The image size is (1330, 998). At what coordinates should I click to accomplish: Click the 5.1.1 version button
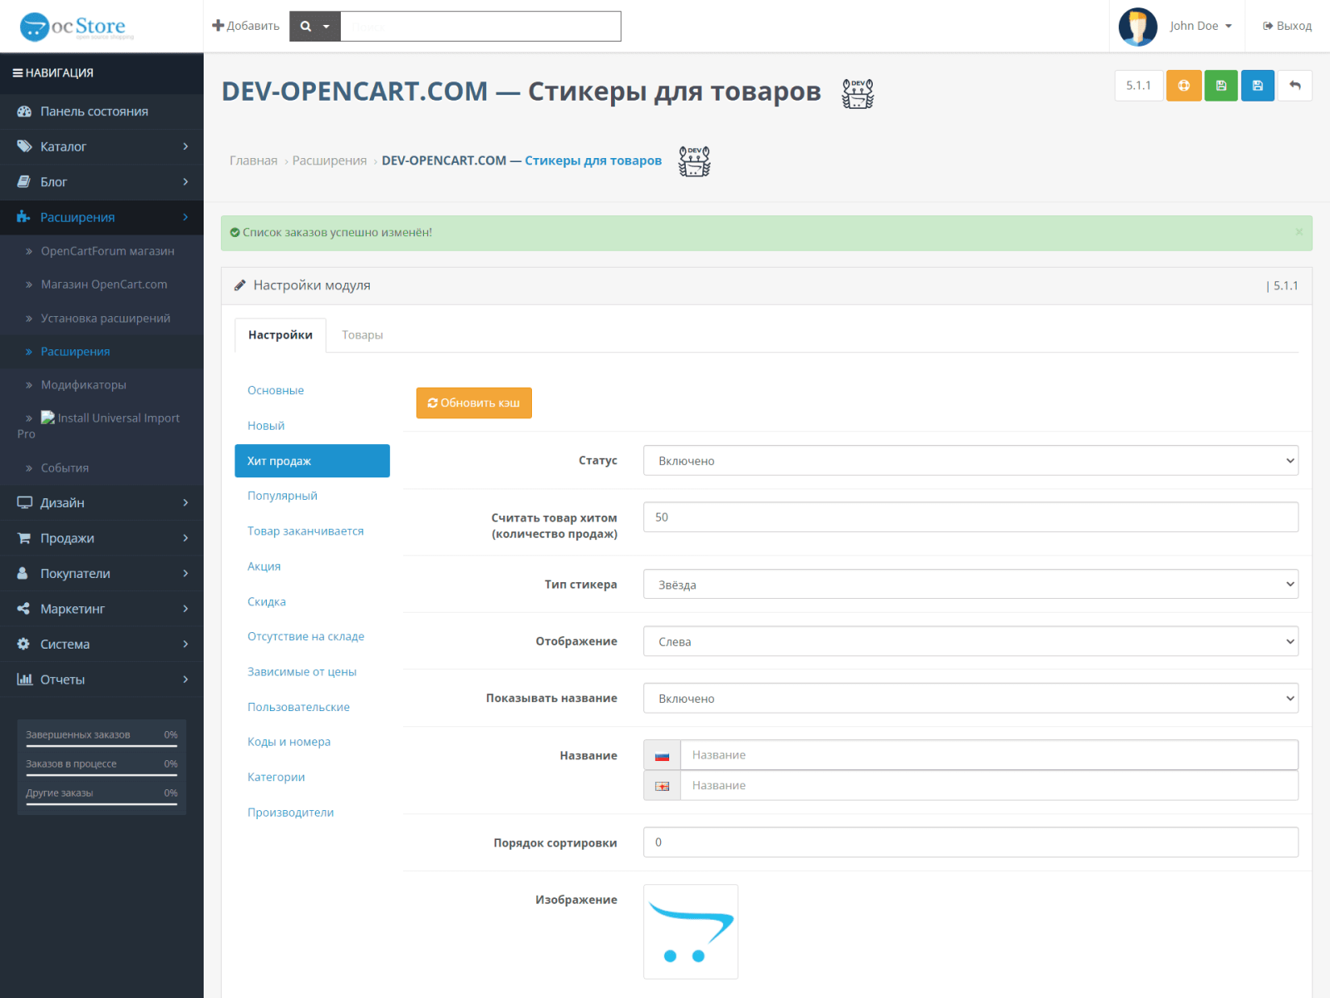(x=1139, y=86)
